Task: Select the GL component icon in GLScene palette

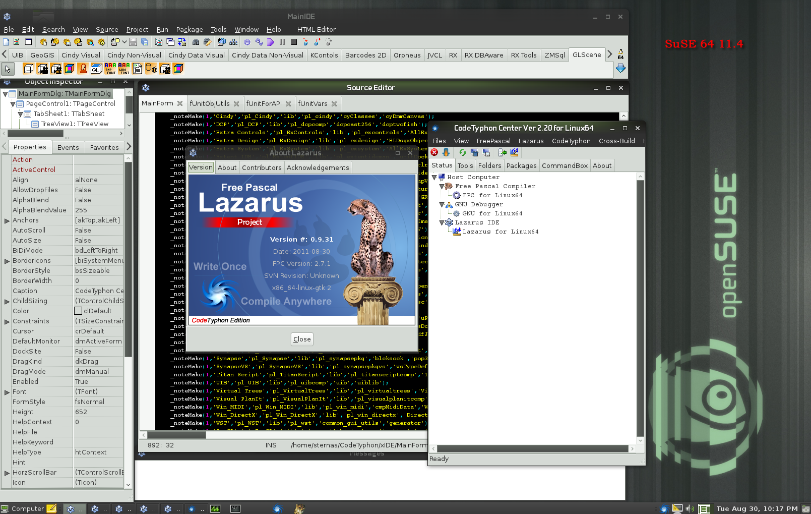Action: point(97,69)
